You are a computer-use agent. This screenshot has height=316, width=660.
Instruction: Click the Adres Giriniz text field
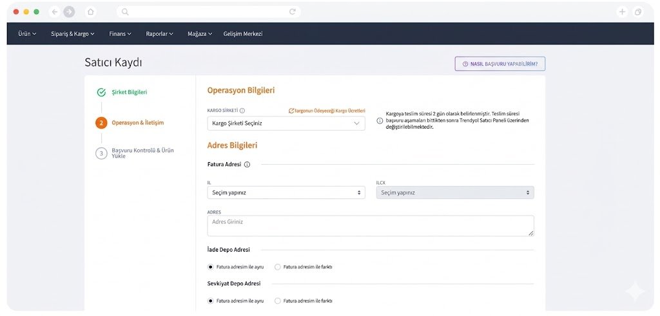coord(370,225)
